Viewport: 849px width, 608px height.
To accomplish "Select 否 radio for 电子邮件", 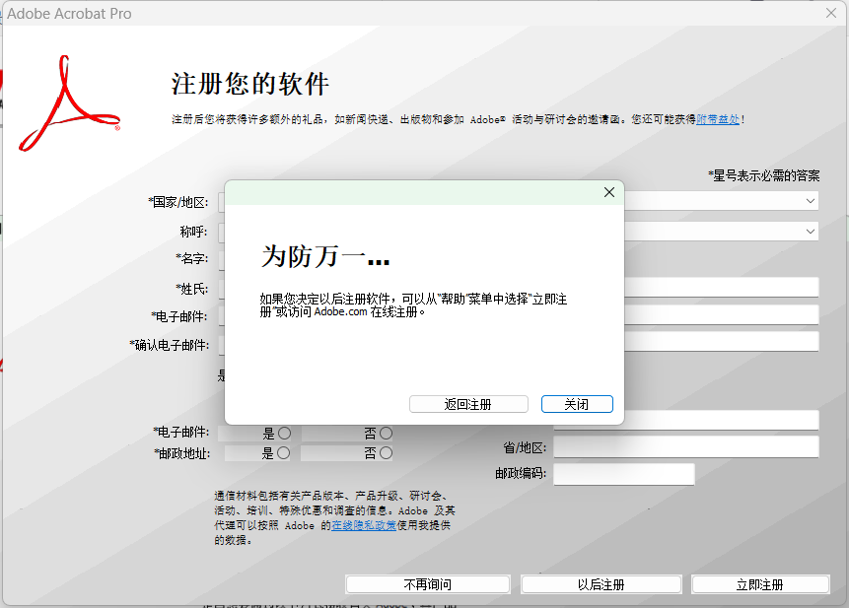I will click(386, 434).
